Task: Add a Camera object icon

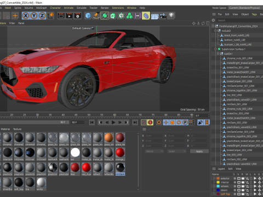Action: (163, 16)
